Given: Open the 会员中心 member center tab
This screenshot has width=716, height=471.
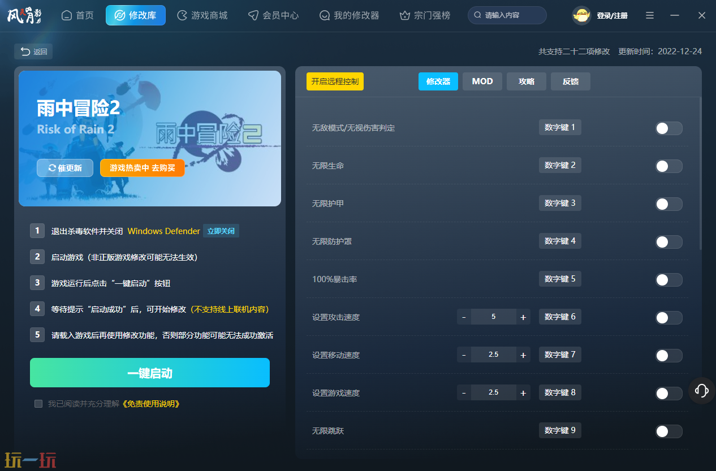Looking at the screenshot, I should pyautogui.click(x=274, y=15).
